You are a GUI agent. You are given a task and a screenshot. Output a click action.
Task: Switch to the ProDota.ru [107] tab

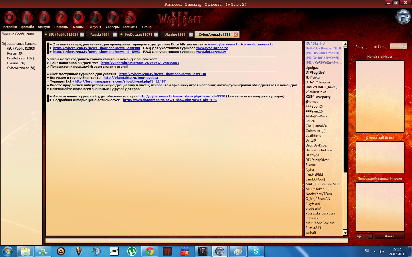coord(138,35)
